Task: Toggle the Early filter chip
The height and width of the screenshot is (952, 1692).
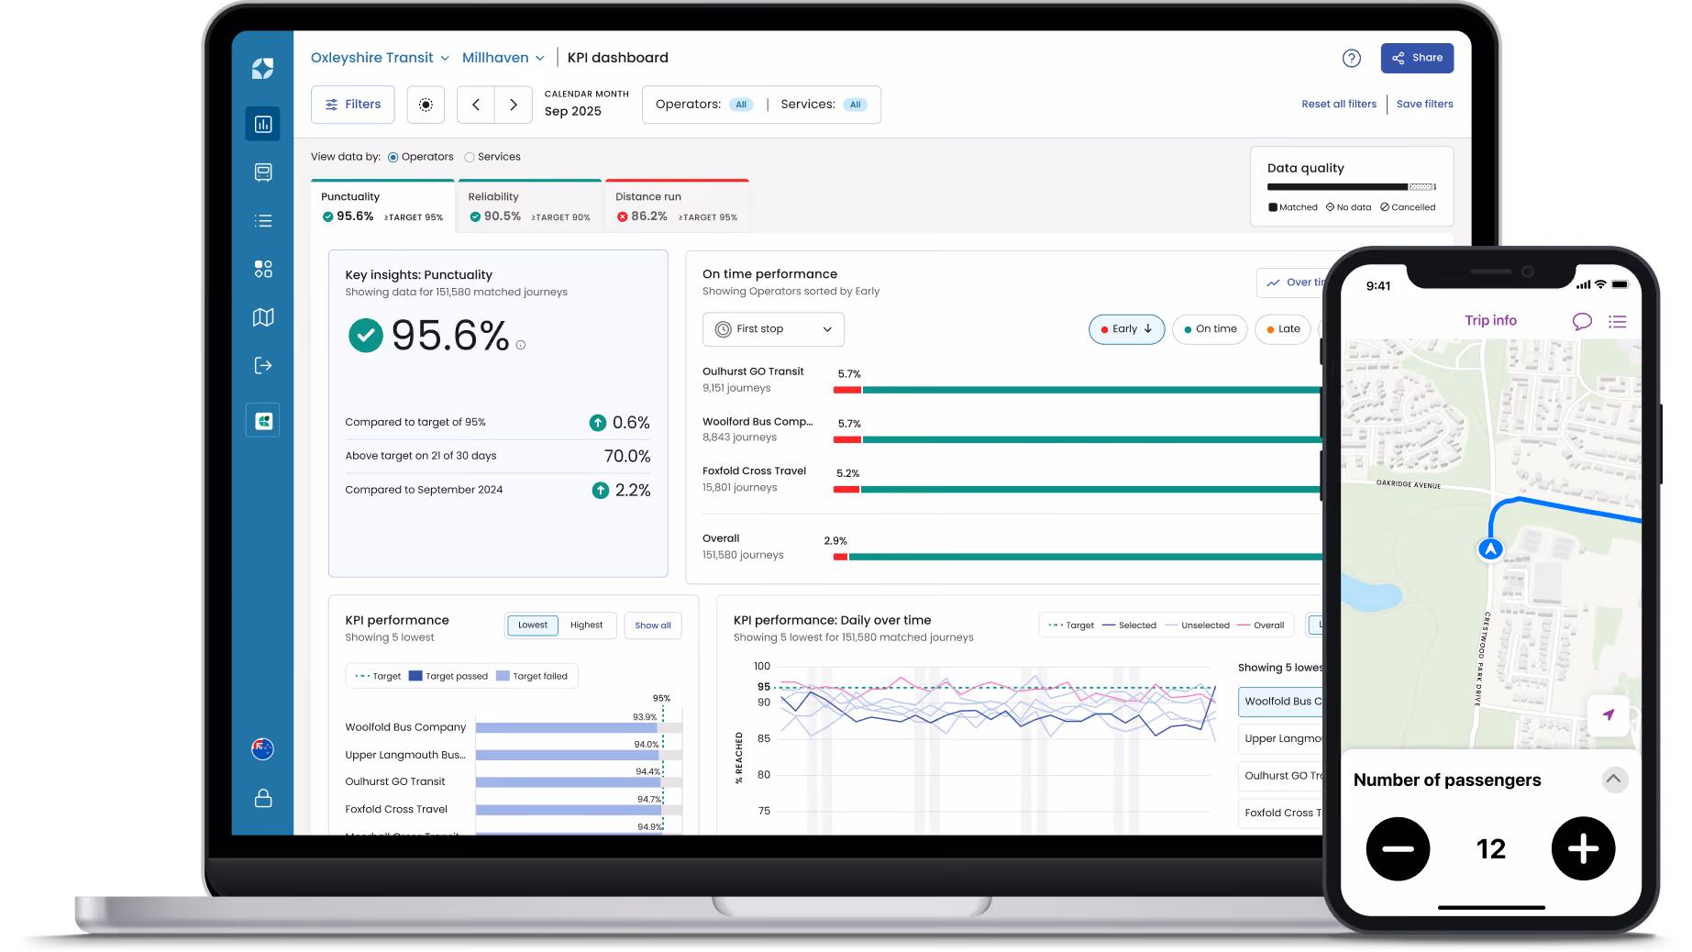Action: click(1127, 329)
